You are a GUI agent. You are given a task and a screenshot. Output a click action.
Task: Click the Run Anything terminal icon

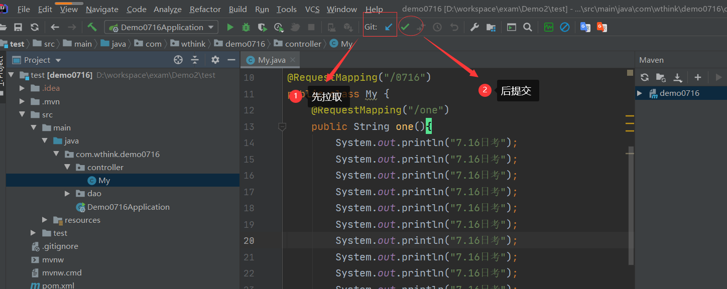[x=512, y=27]
